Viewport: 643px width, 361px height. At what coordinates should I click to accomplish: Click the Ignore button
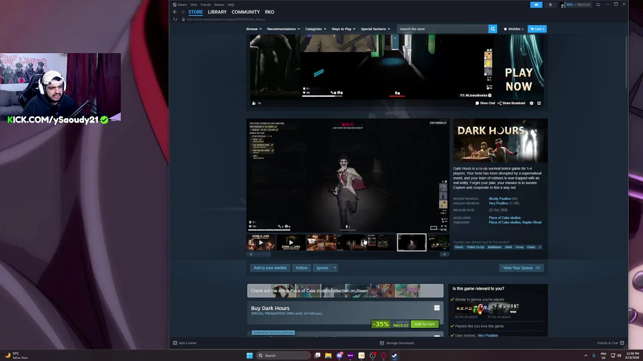click(x=323, y=268)
